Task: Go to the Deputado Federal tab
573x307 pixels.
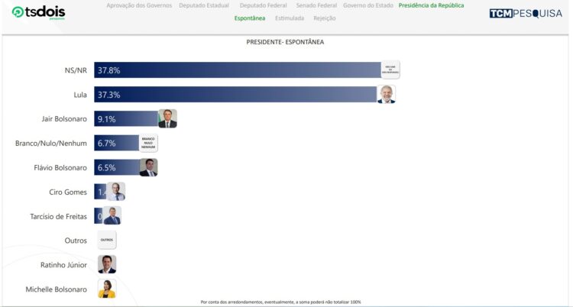Action: (x=264, y=5)
